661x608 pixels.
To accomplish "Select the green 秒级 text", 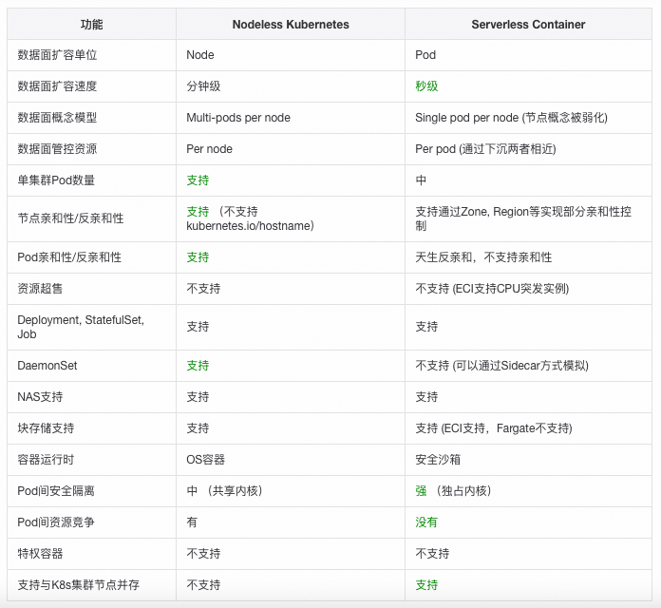I will pyautogui.click(x=426, y=86).
